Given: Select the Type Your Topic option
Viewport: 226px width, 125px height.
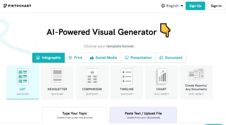Looking at the screenshot, I should [x=75, y=115].
